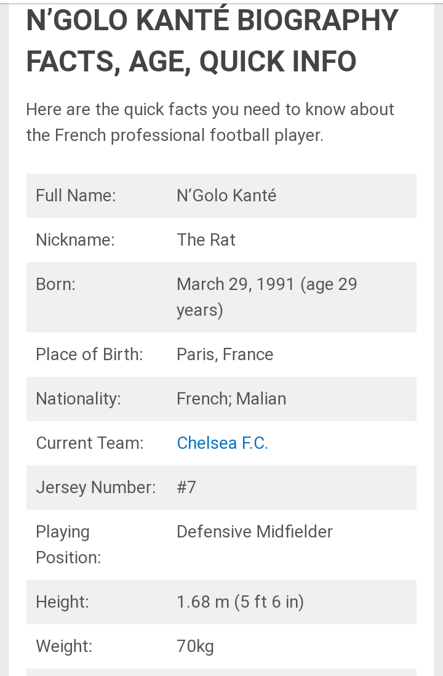Click the nickname value 'The Rat'

point(206,240)
